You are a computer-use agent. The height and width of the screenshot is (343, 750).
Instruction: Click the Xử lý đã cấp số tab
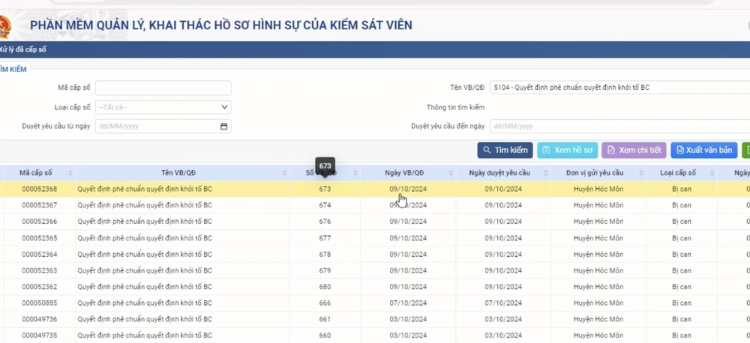[22, 49]
